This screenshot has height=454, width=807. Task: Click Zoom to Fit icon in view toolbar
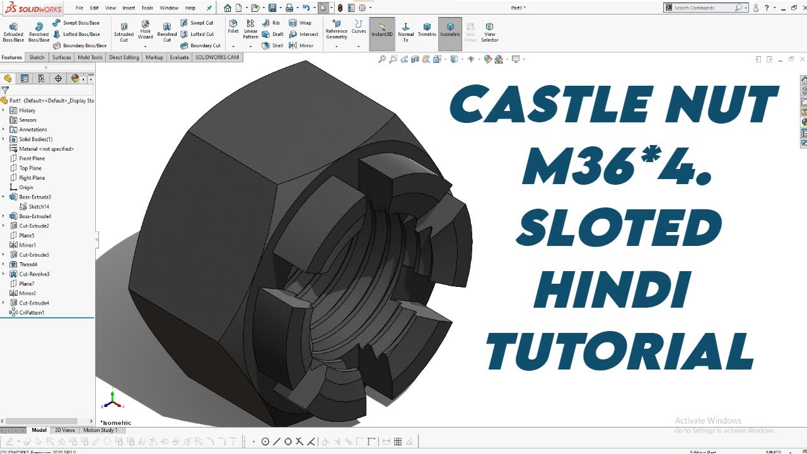pyautogui.click(x=381, y=59)
